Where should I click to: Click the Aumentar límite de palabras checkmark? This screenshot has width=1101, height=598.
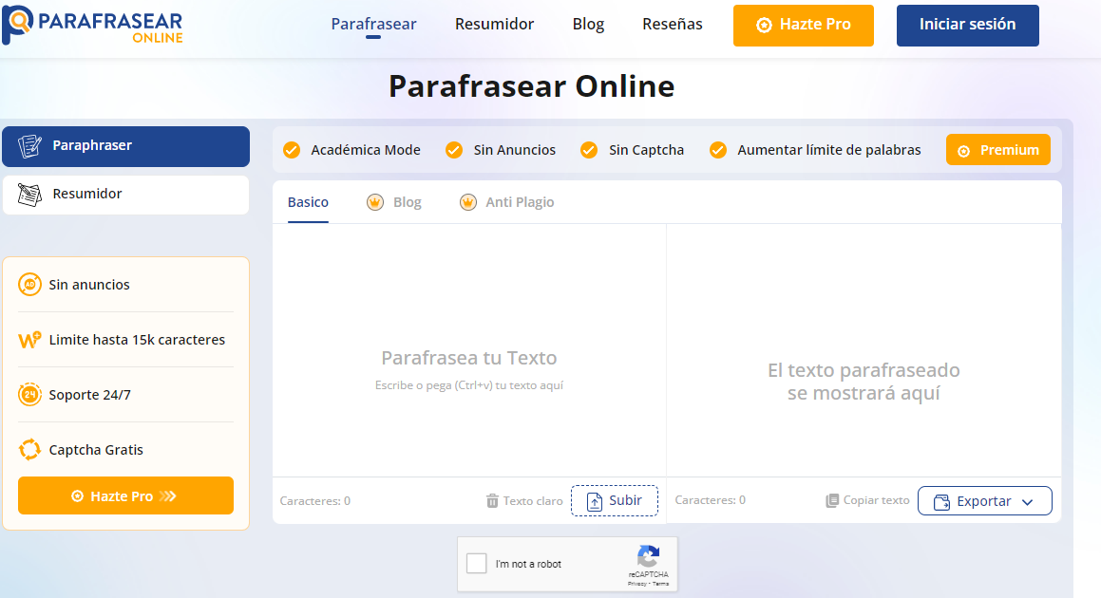tap(717, 150)
